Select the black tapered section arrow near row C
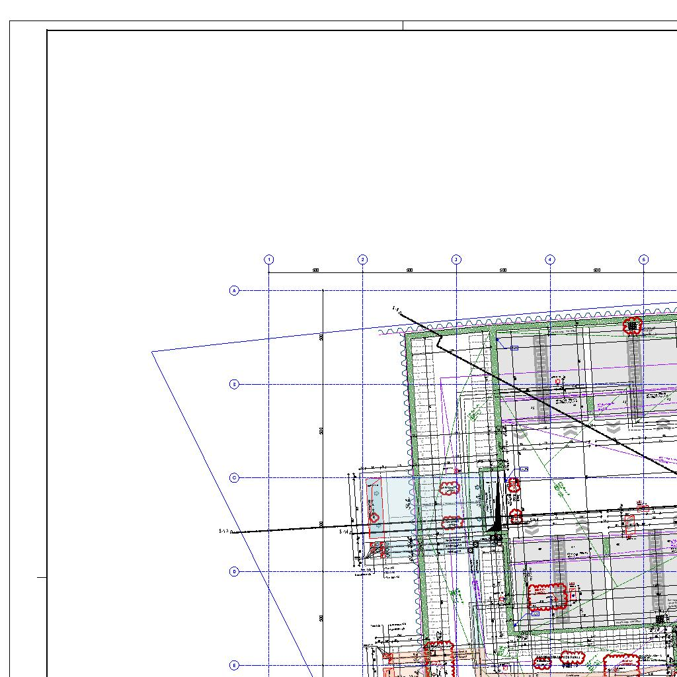The image size is (677, 677). tap(497, 509)
